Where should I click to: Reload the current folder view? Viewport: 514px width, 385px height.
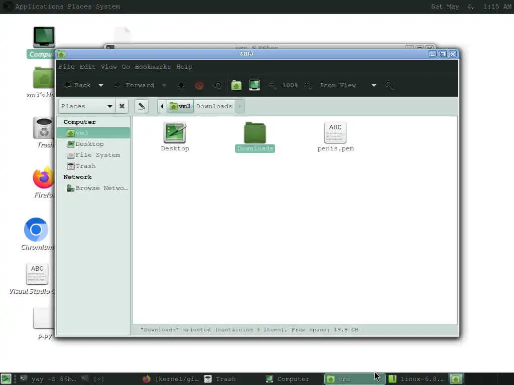click(x=217, y=85)
